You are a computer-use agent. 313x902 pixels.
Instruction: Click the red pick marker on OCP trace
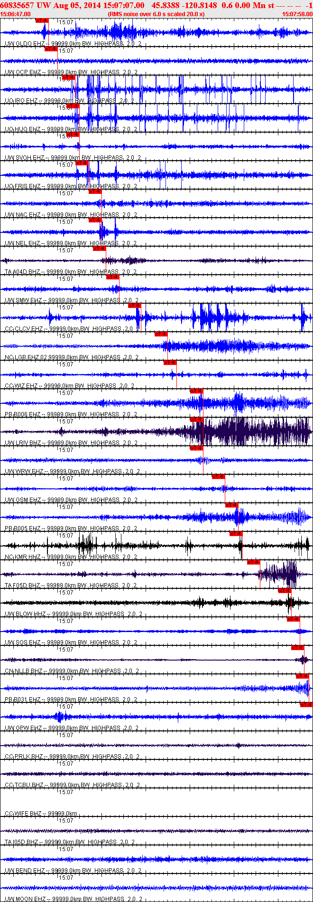51,49
